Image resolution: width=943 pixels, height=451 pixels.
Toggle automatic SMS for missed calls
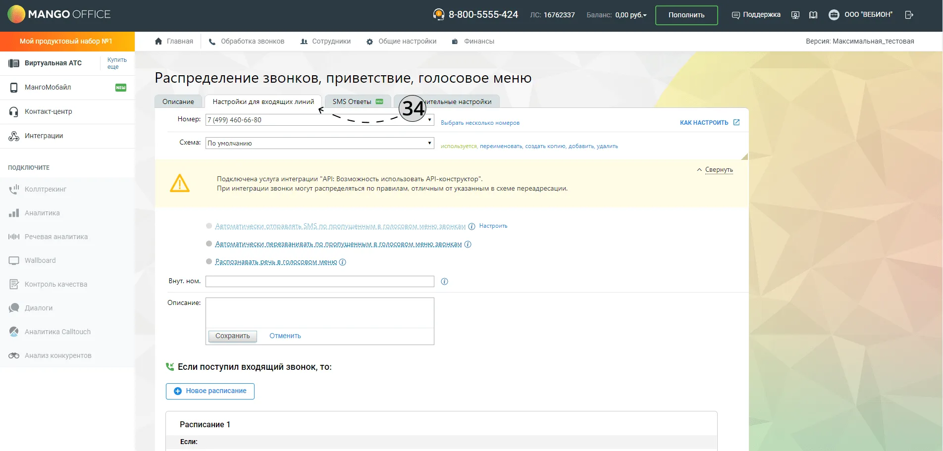pyautogui.click(x=209, y=226)
